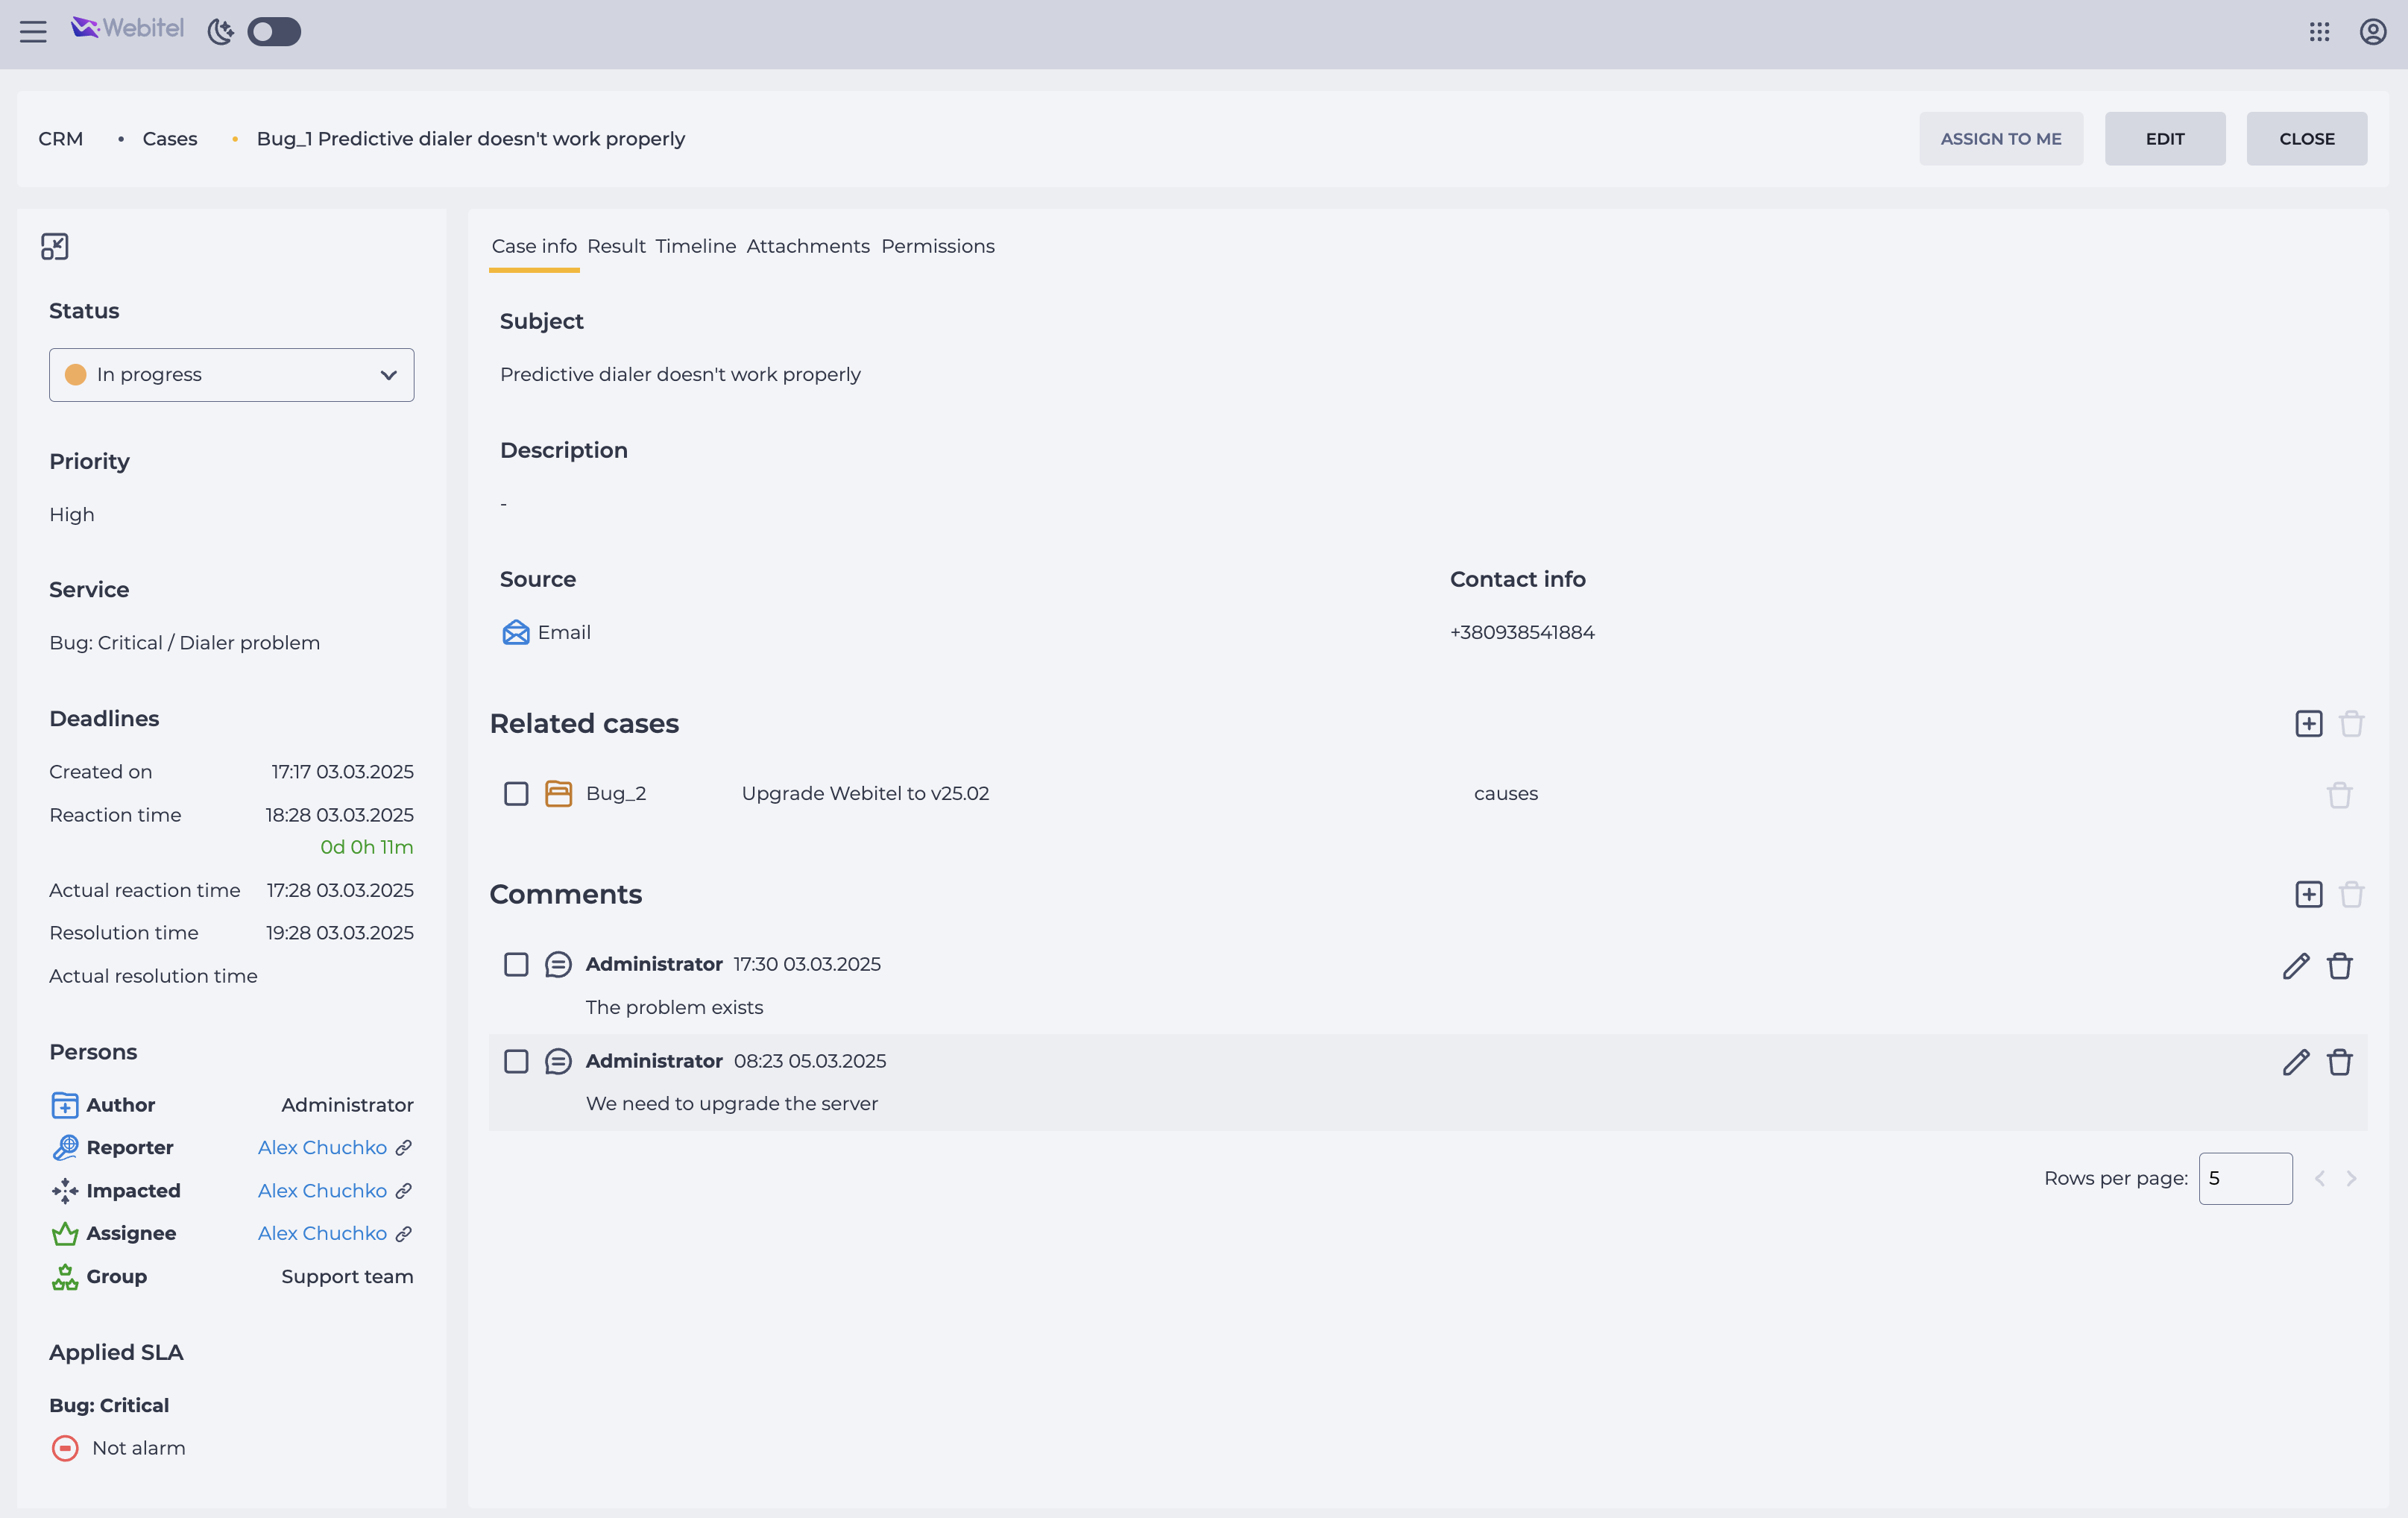The height and width of the screenshot is (1518, 2408).
Task: Delete the Bug_2 related case row
Action: 2339,795
